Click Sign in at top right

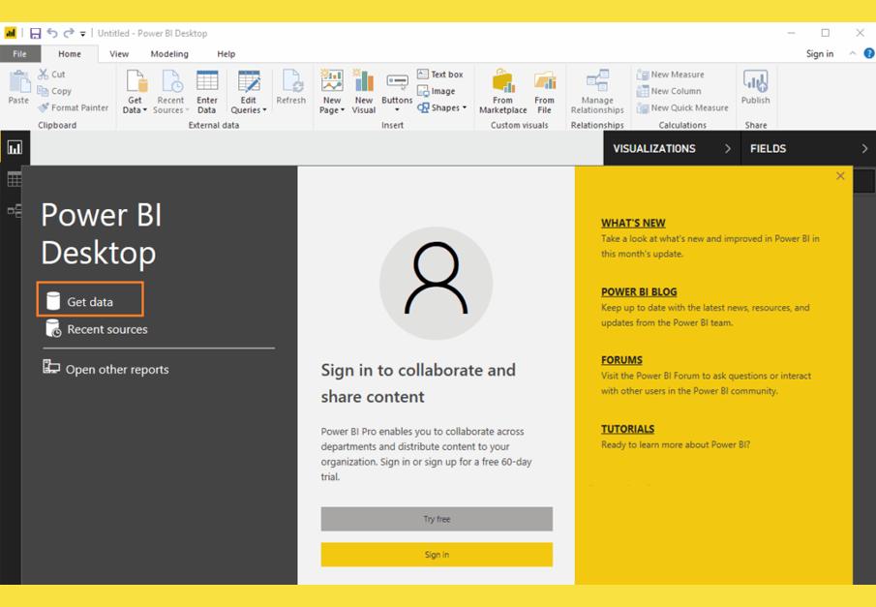[x=820, y=53]
